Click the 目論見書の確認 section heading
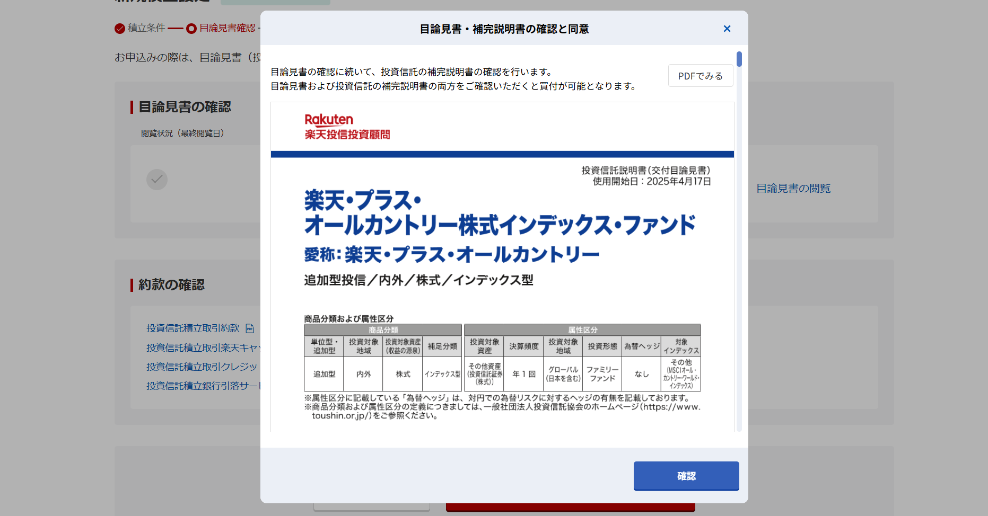988x516 pixels. (x=185, y=107)
